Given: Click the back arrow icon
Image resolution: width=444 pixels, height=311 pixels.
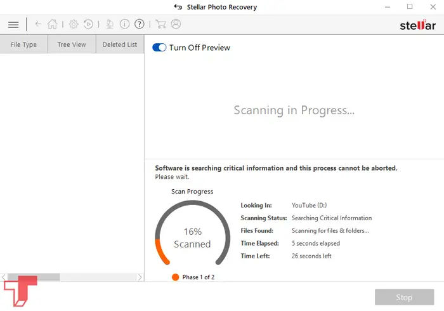Looking at the screenshot, I should [x=38, y=24].
